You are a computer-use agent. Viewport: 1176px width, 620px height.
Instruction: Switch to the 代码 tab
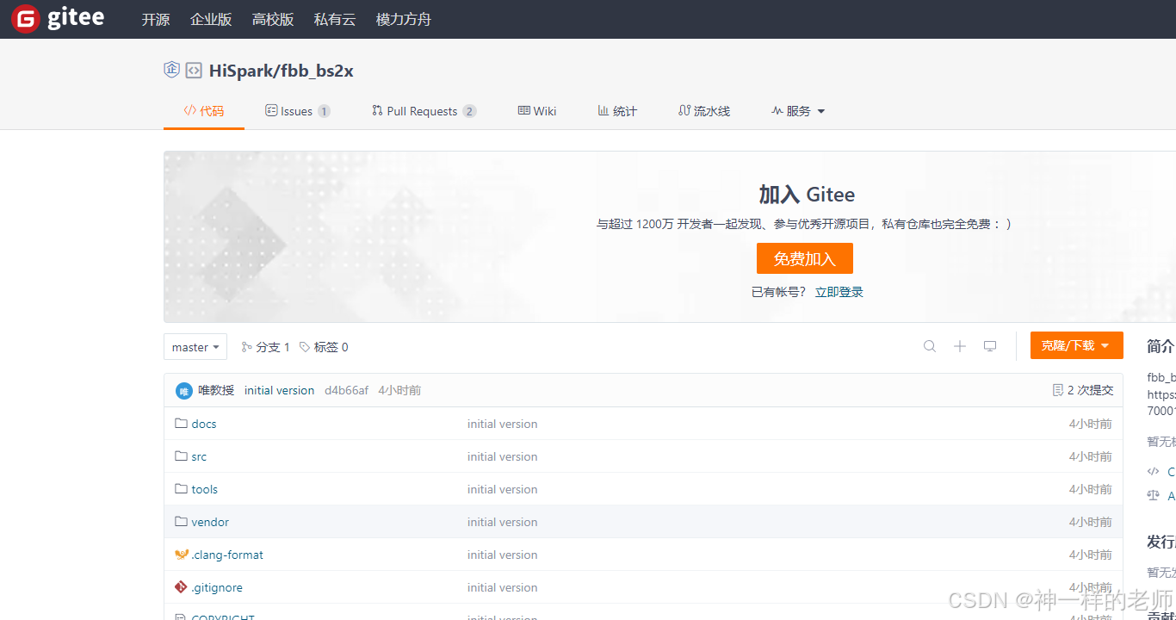[204, 111]
